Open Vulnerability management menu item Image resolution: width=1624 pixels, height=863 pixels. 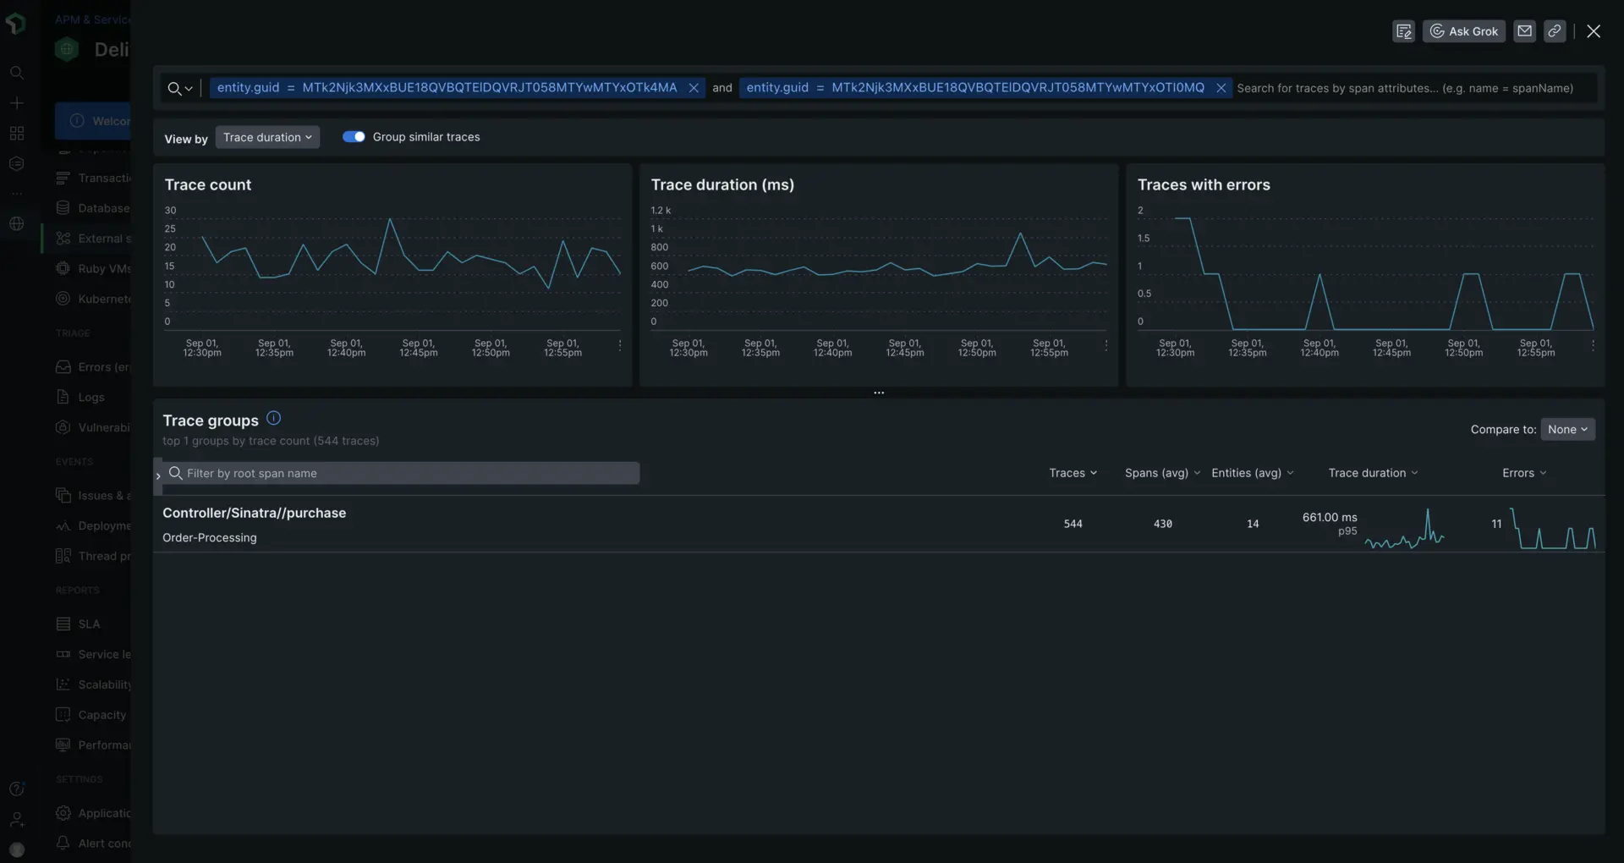coord(92,428)
